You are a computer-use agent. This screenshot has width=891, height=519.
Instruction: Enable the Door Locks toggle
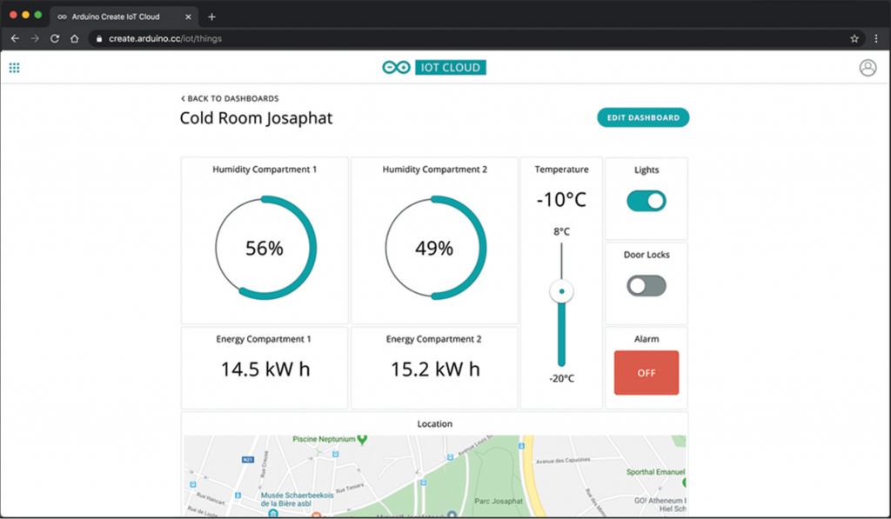(x=645, y=284)
